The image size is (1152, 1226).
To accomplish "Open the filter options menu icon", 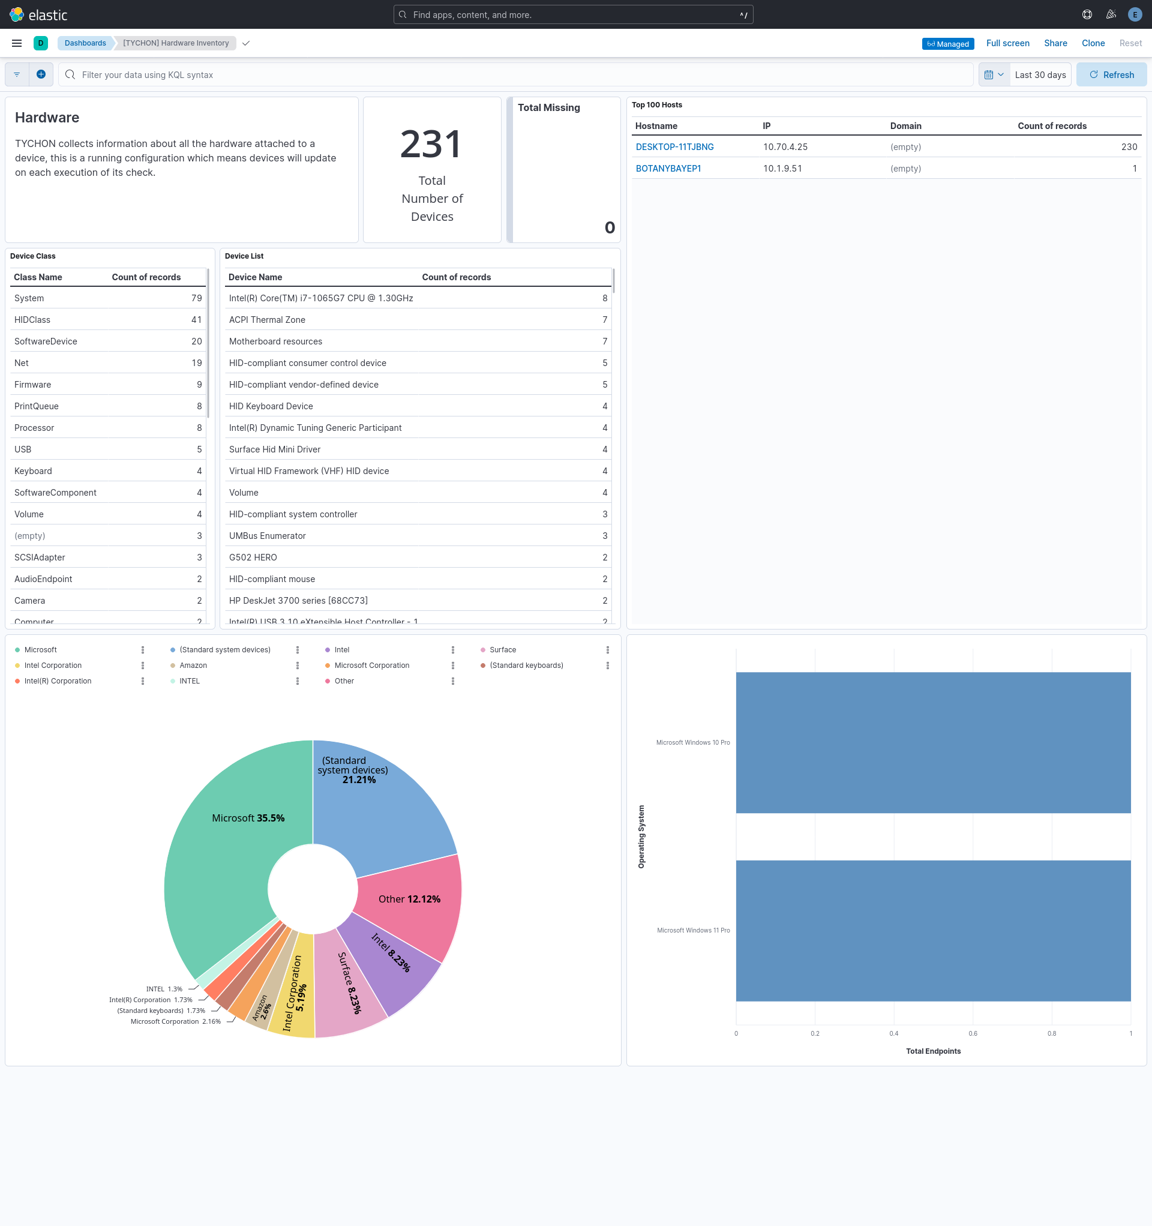I will click(17, 74).
